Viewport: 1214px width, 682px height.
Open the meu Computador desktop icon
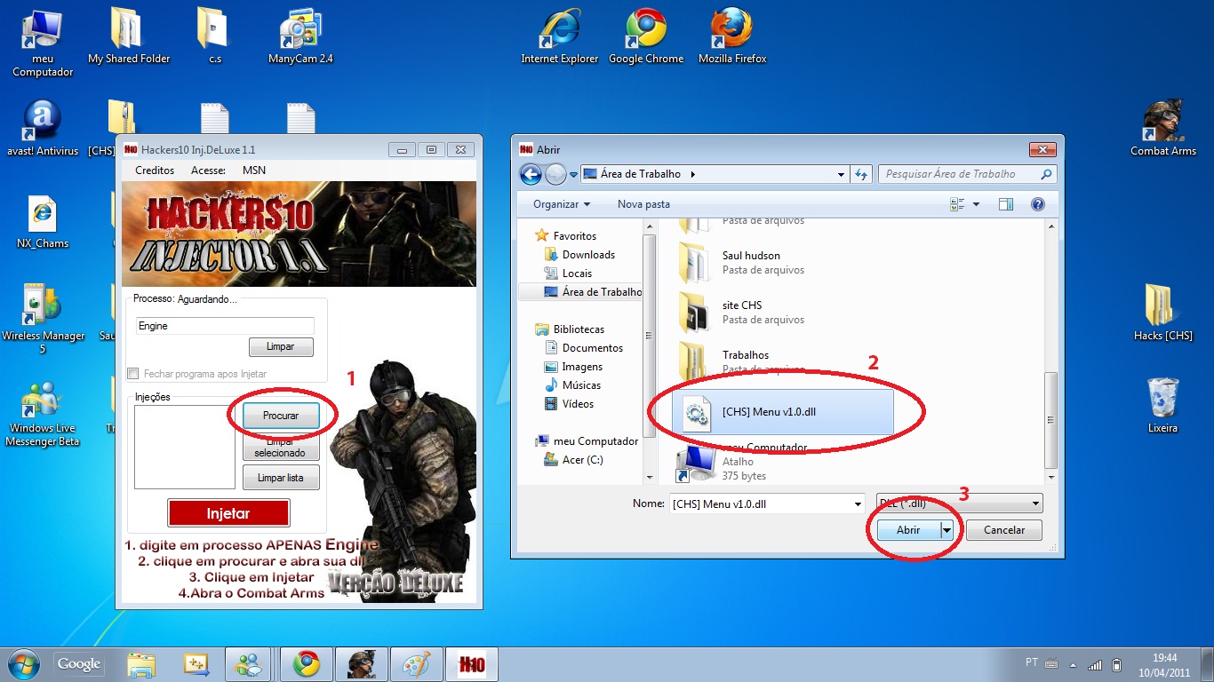coord(42,43)
